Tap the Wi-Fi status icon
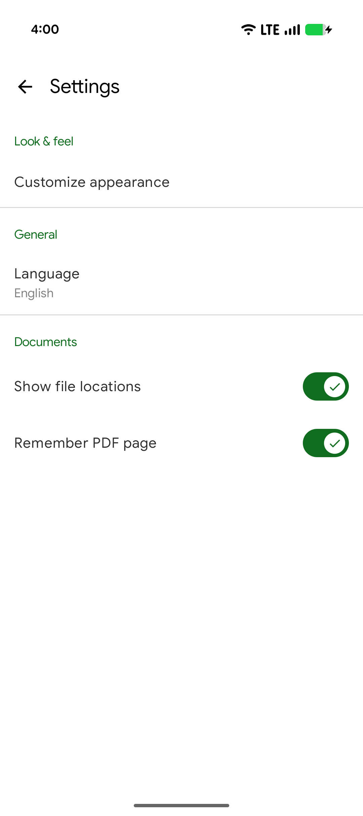The width and height of the screenshot is (363, 816). point(248,30)
